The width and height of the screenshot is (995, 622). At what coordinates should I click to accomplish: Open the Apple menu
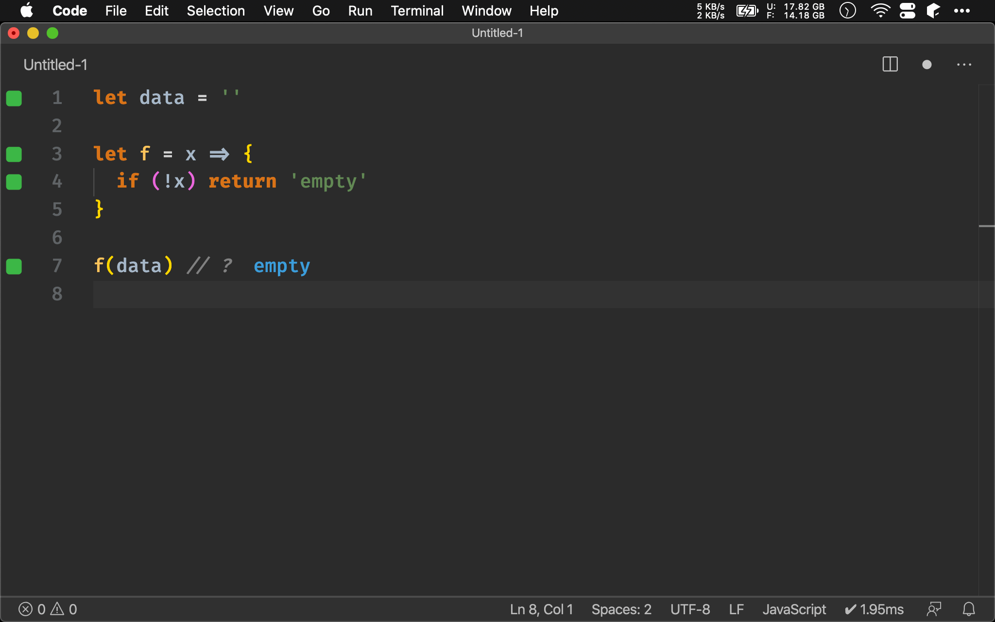click(x=27, y=11)
